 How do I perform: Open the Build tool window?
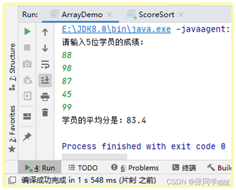point(219,168)
